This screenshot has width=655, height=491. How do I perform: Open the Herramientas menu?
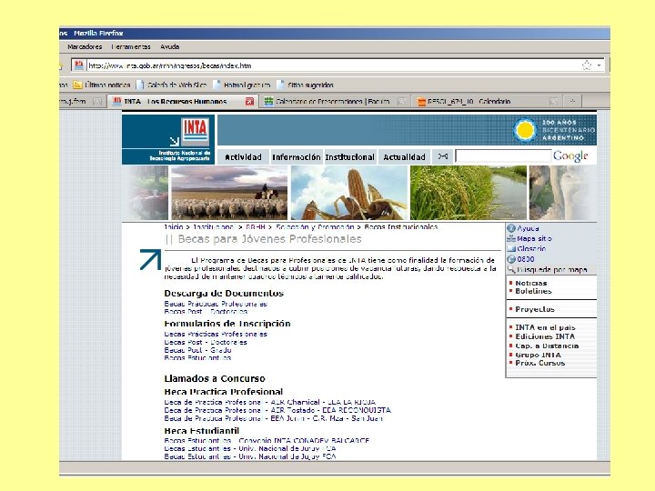pyautogui.click(x=131, y=46)
